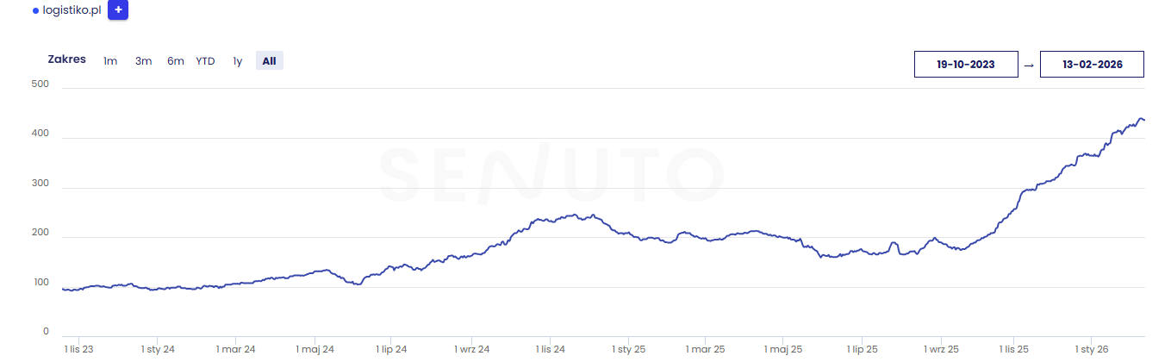Click the arrow between the date fields
The height and width of the screenshot is (362, 1171).
1029,65
